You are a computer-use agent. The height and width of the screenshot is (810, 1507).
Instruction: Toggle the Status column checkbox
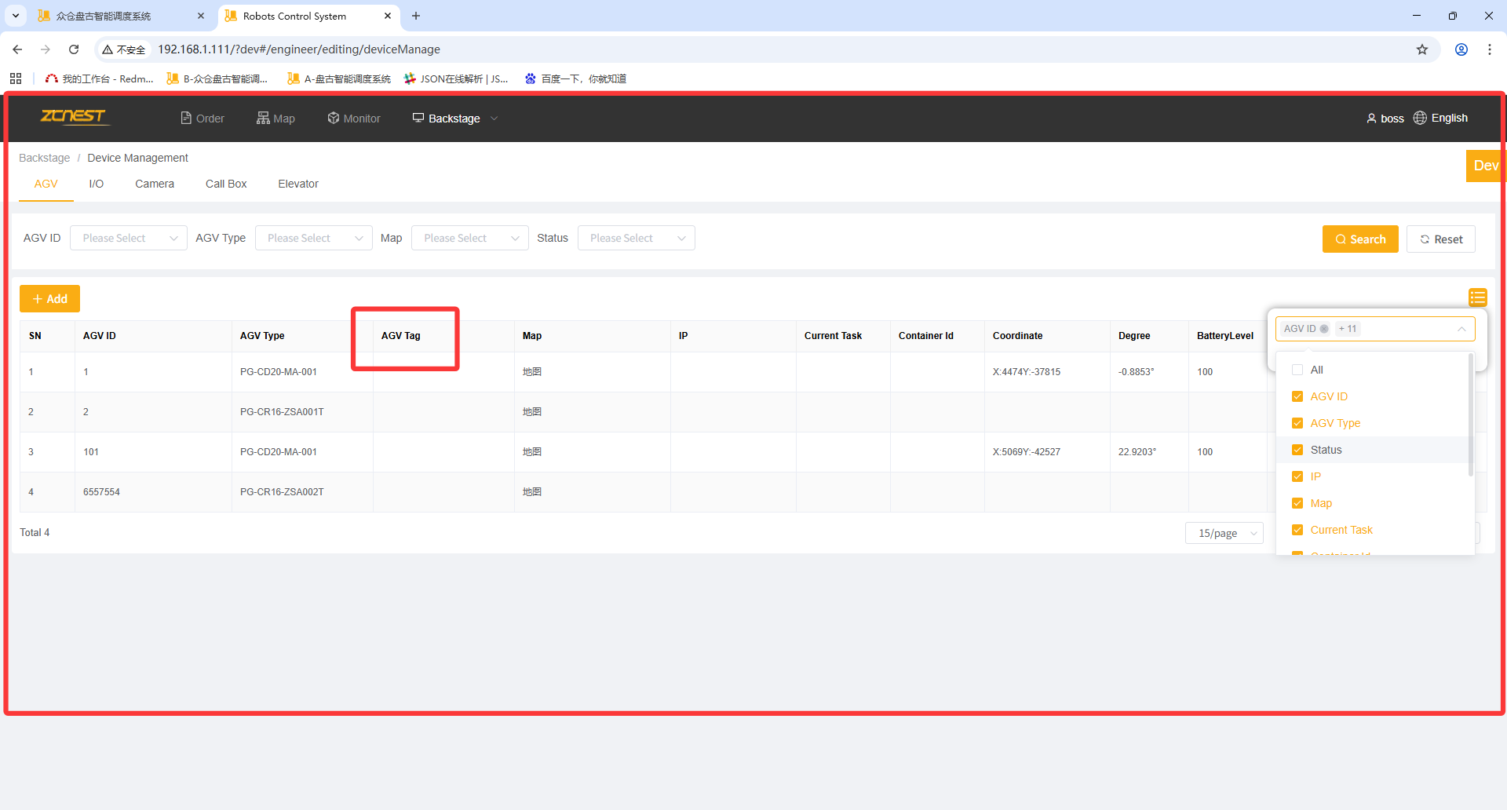click(x=1297, y=450)
